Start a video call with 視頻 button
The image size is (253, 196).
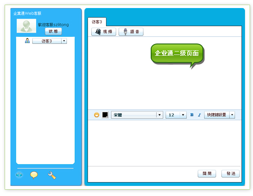[x=104, y=32]
